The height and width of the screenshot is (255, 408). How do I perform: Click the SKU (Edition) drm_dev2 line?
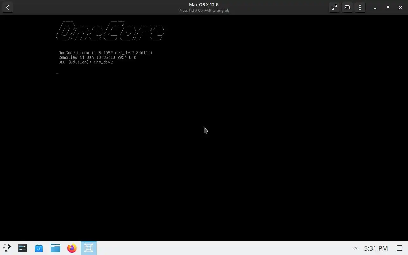pyautogui.click(x=85, y=62)
